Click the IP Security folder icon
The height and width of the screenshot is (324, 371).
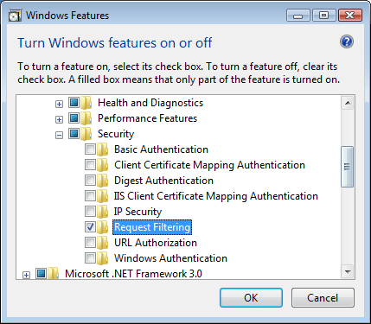(x=102, y=212)
